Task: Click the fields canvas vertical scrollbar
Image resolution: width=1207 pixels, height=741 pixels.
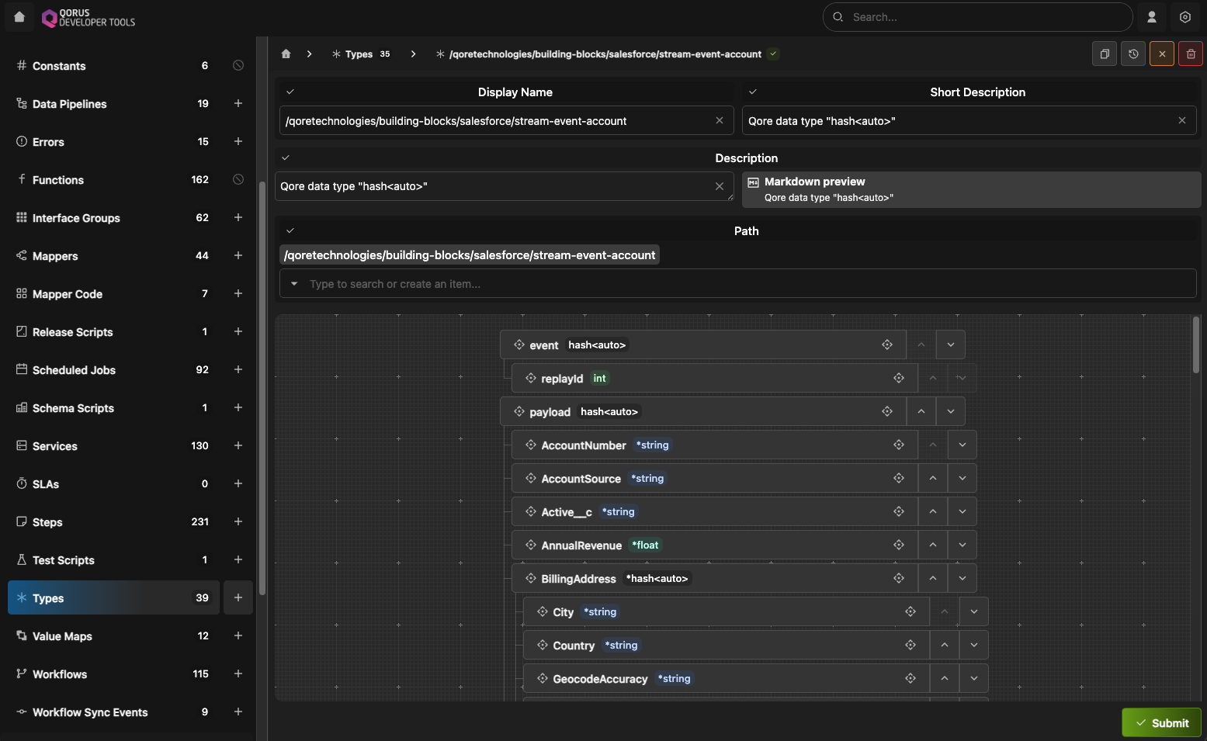Action: 1196,345
